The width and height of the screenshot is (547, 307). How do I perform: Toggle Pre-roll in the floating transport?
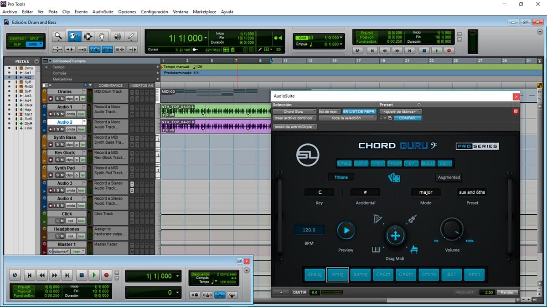click(x=23, y=287)
